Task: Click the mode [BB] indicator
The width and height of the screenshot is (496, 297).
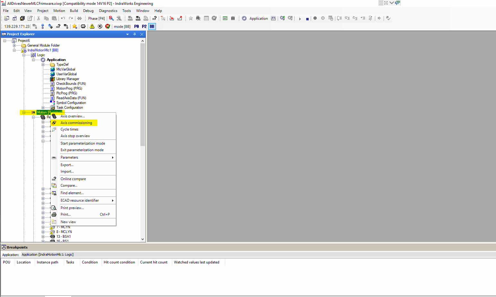Action: (x=122, y=27)
